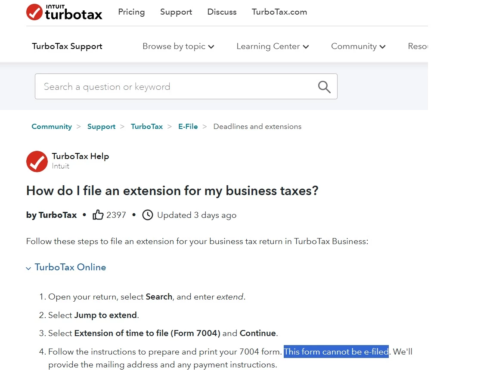
Task: Follow the Community breadcrumb link
Action: click(52, 127)
